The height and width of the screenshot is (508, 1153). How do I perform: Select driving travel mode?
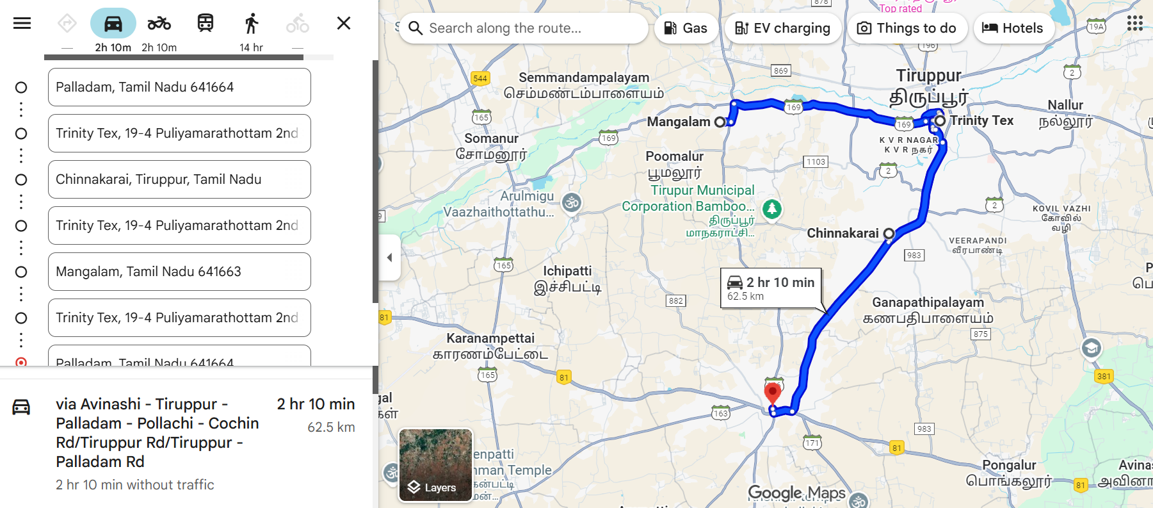pos(113,24)
